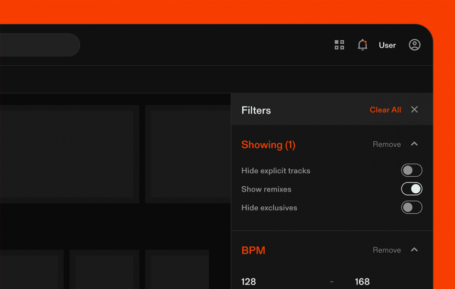
Task: Open the large top-left track card
Action: (x=68, y=154)
